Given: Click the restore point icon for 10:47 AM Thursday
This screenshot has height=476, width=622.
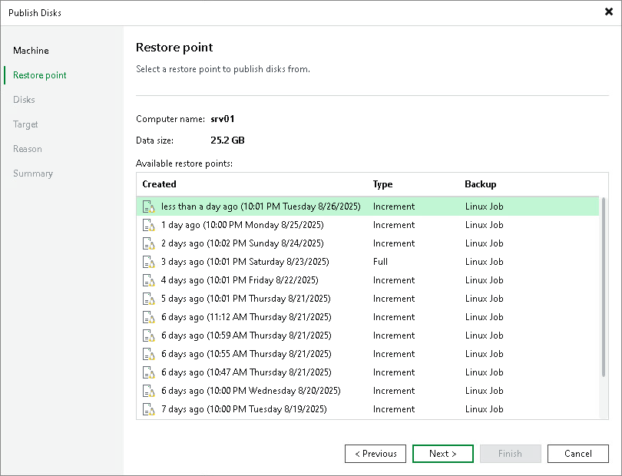Looking at the screenshot, I should [149, 373].
